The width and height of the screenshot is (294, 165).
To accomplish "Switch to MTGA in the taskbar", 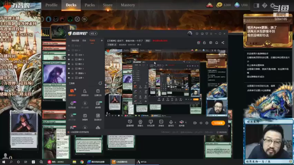I will click(x=142, y=162).
